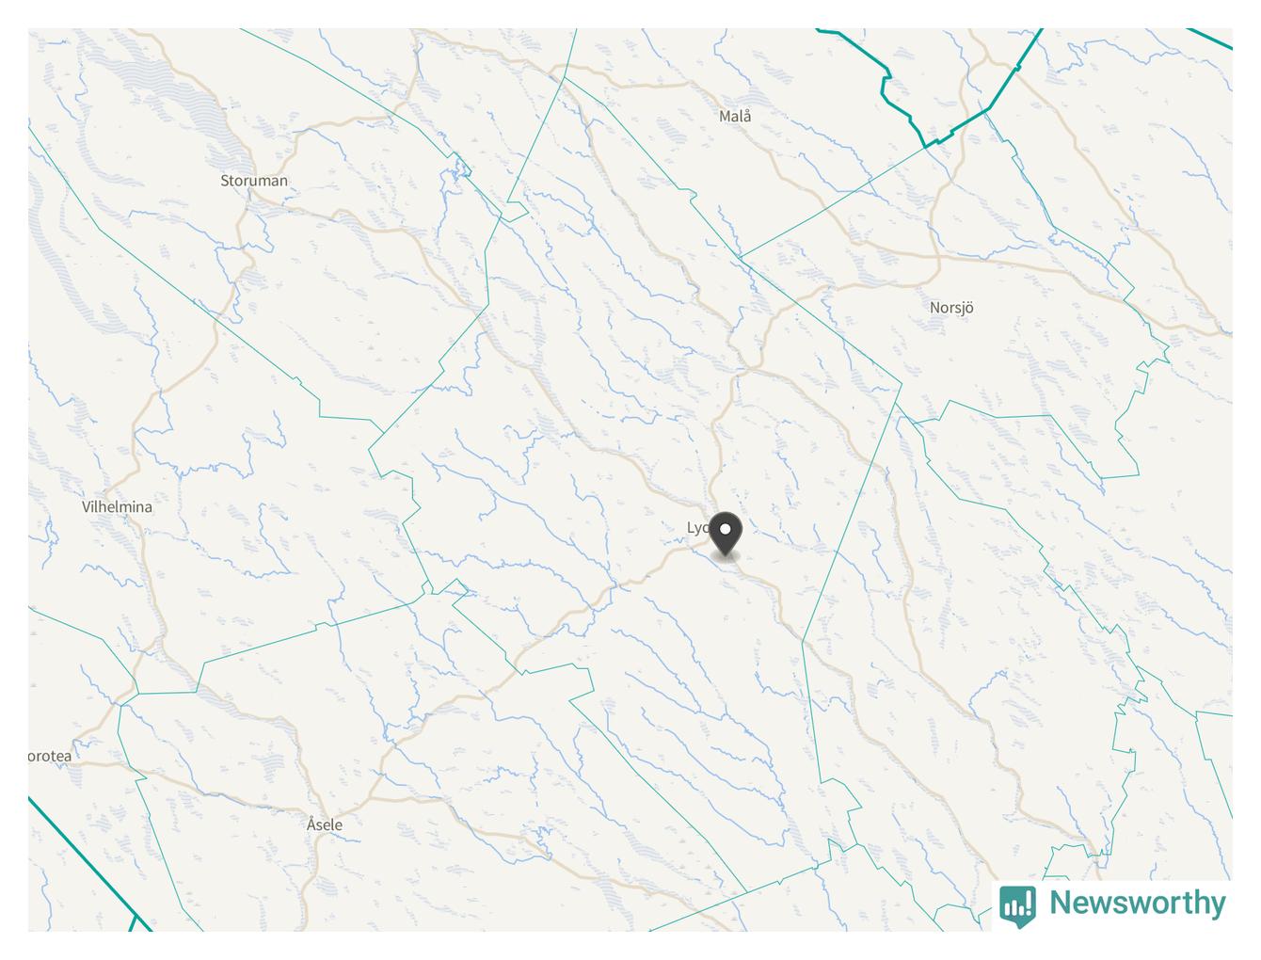Click the partly hidden Lycksele label beside pin

point(697,528)
